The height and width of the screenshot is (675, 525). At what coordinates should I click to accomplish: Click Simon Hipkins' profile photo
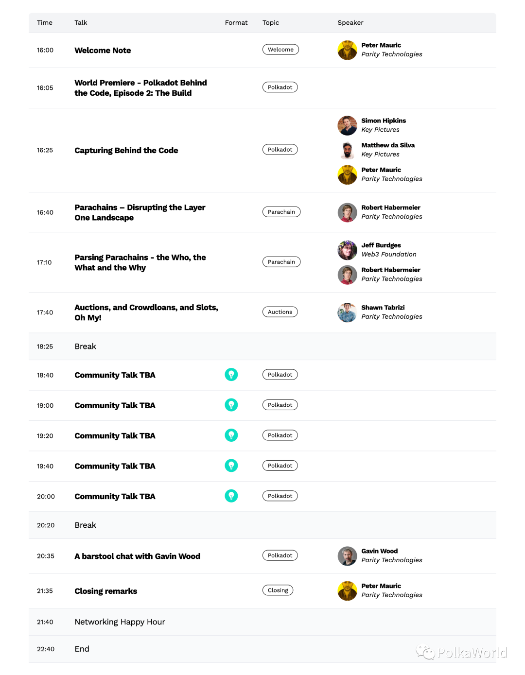tap(348, 125)
